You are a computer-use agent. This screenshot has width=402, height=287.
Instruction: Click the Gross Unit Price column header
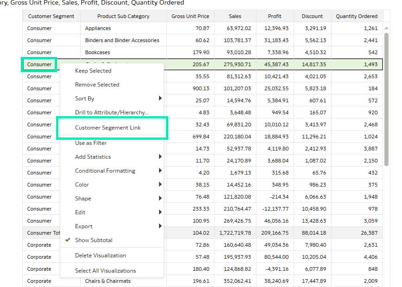point(190,16)
